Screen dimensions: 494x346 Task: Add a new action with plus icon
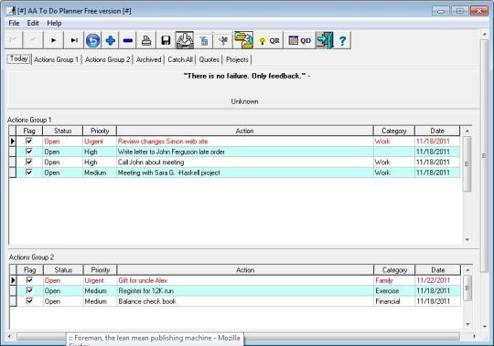[x=110, y=40]
